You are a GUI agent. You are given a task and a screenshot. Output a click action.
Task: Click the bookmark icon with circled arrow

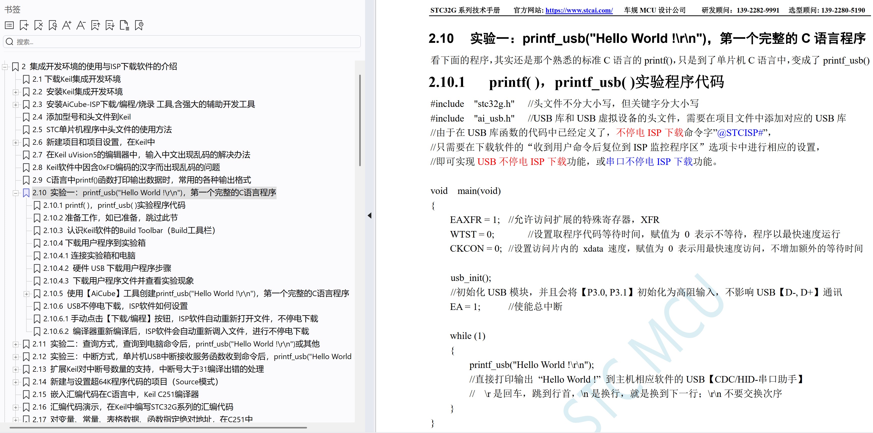click(x=139, y=25)
